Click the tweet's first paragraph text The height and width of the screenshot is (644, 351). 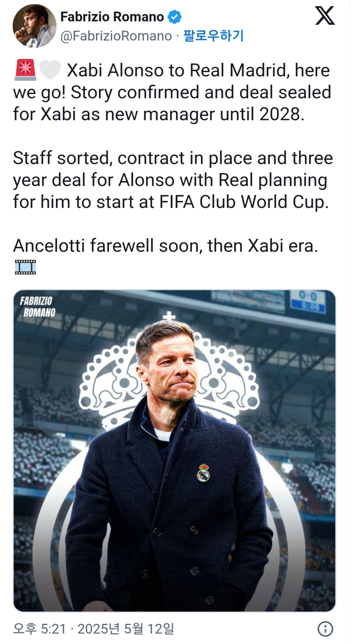coord(173,92)
